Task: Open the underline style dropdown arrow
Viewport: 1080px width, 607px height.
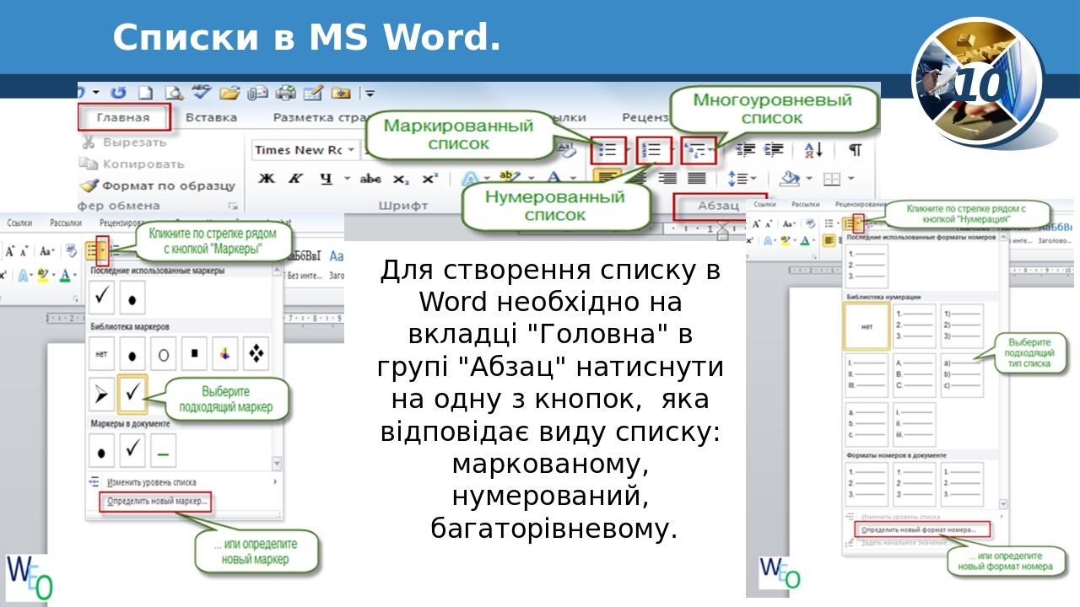Action: coord(346,179)
